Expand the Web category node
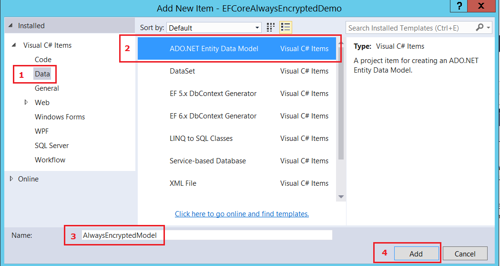Screen dimensions: 500x266 click(x=26, y=102)
